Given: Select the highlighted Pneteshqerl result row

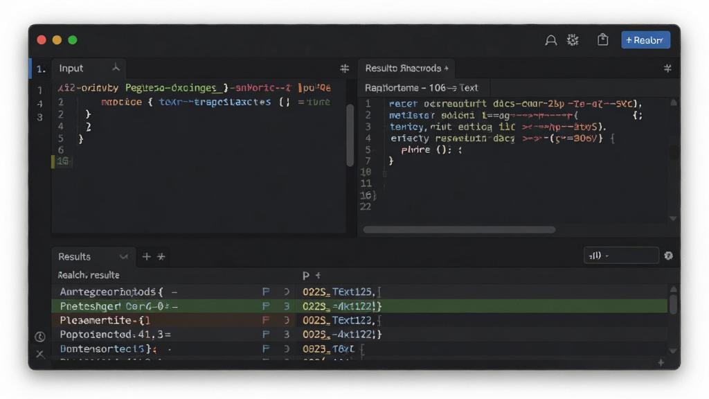Looking at the screenshot, I should [x=359, y=306].
